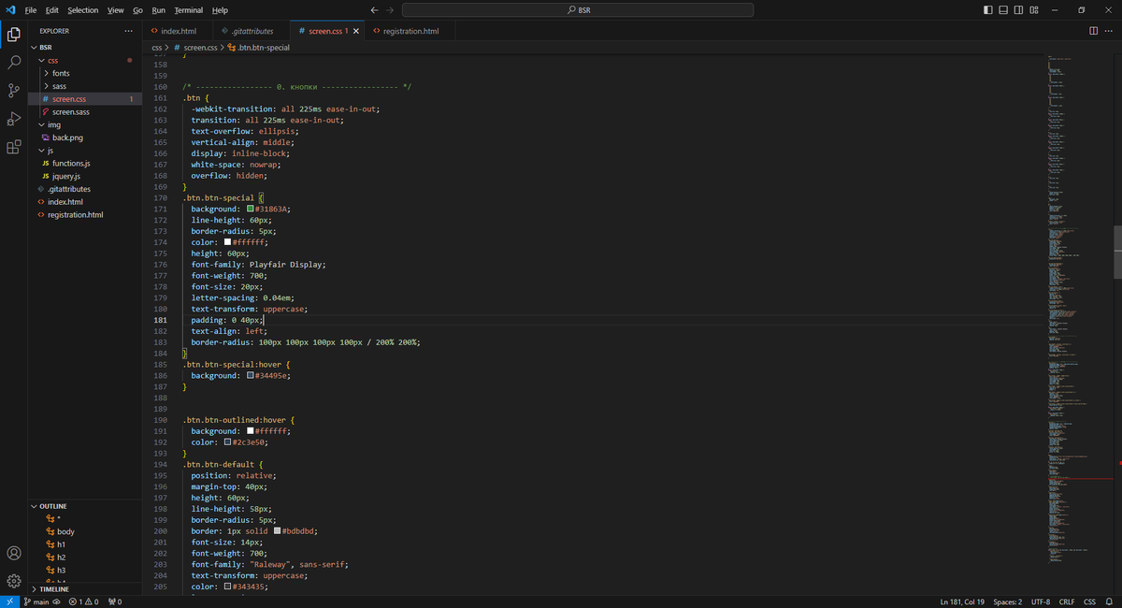Change indentation via Spaces: 2

click(x=1007, y=601)
